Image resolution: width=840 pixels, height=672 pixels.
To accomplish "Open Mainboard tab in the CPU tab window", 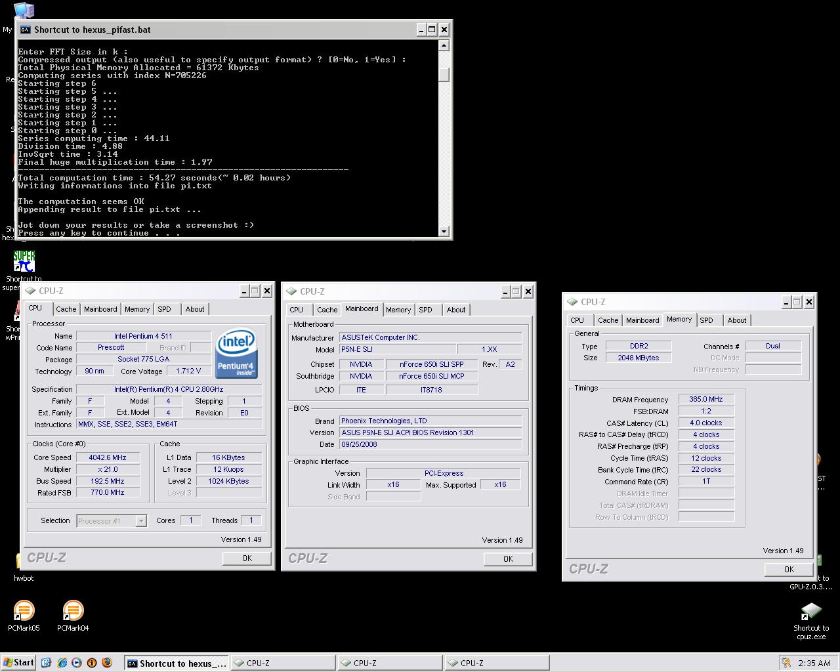I will (x=100, y=309).
